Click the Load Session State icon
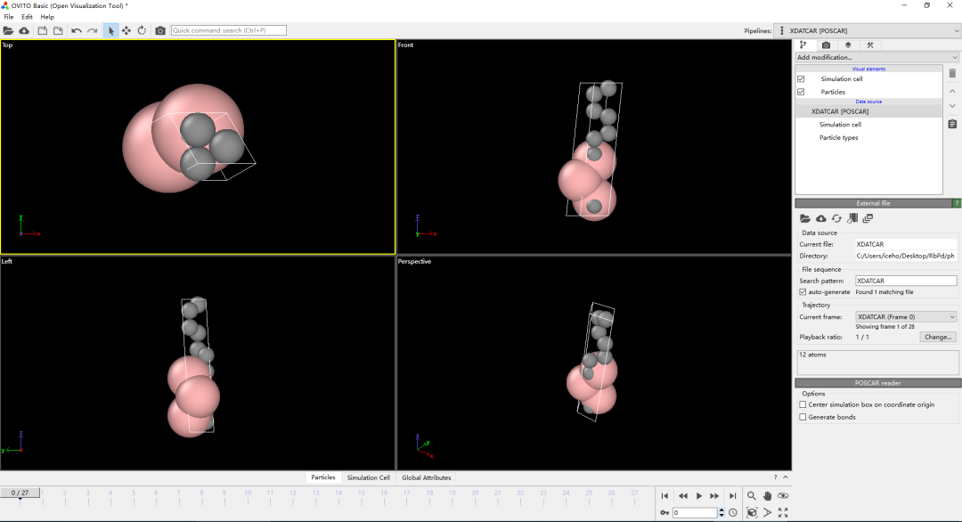 point(43,30)
